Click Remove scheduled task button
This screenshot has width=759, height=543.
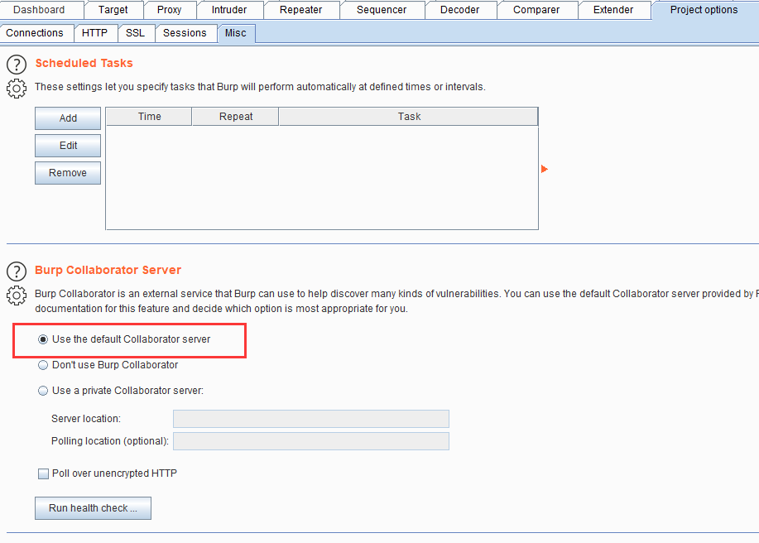click(68, 173)
